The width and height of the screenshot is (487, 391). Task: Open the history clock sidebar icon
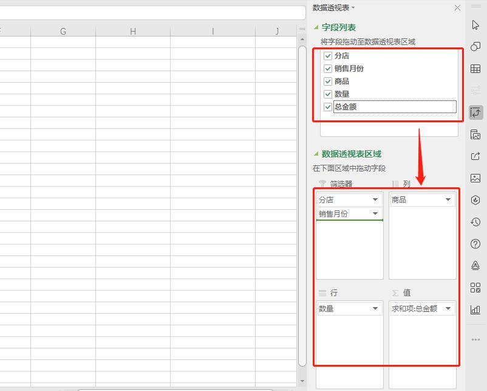tap(475, 222)
